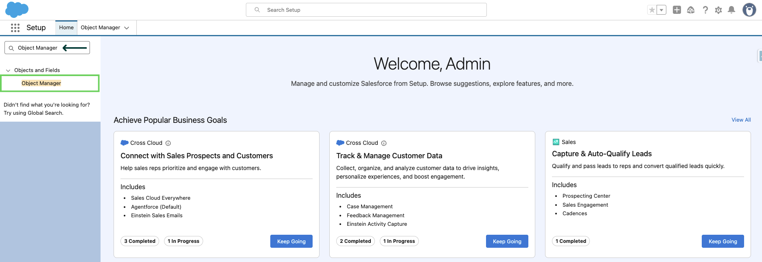
Task: Open the Object Manager tab
Action: (100, 28)
